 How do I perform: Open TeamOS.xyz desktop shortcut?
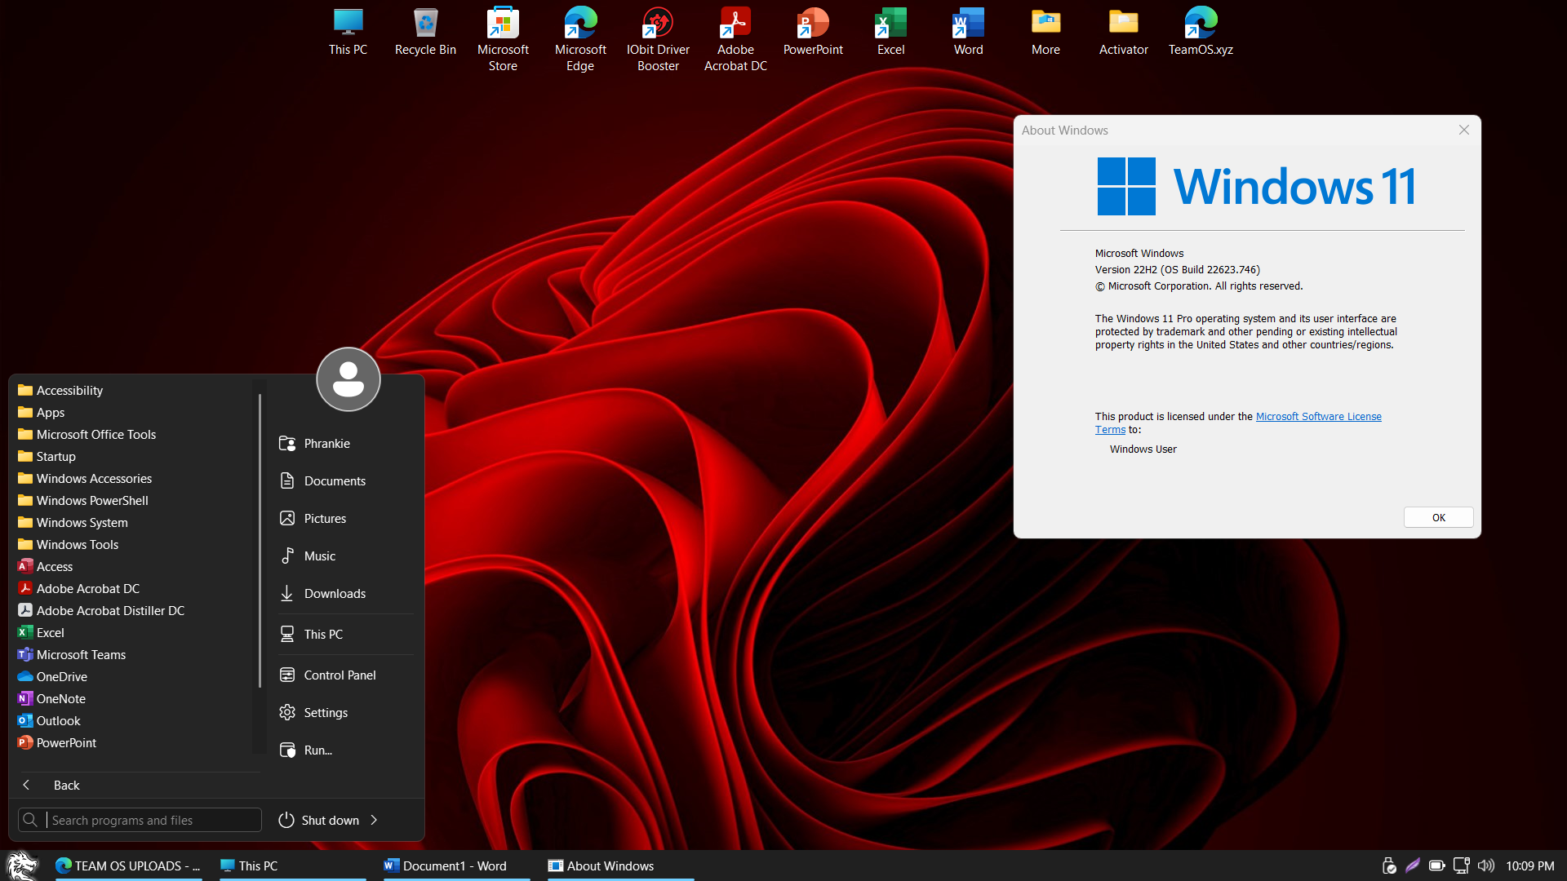(x=1201, y=33)
